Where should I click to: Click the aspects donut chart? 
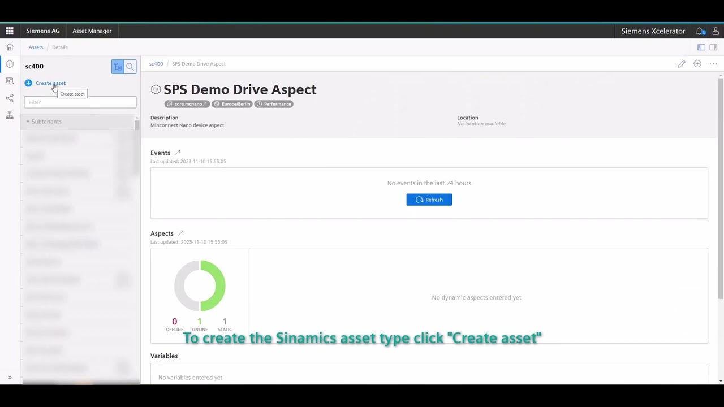200,285
